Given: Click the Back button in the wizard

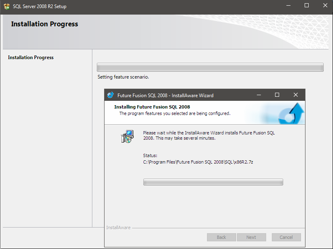Looking at the screenshot, I should [222, 237].
